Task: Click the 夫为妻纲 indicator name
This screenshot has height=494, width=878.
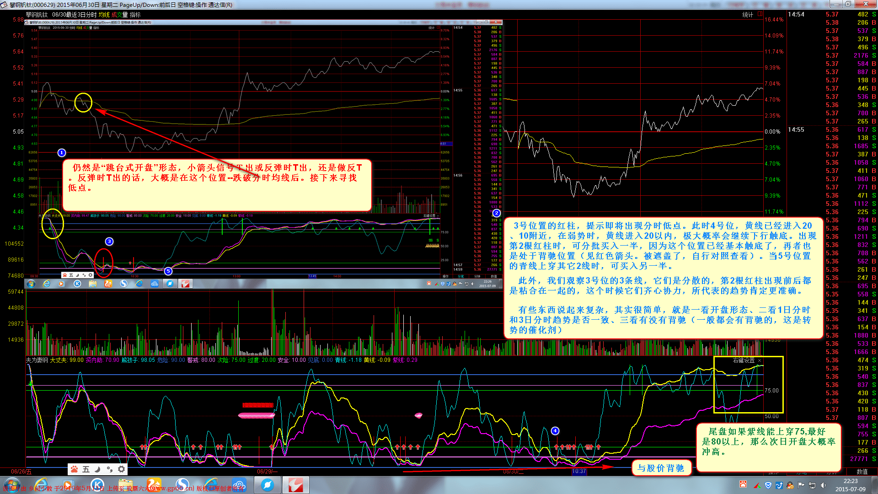Action: click(x=37, y=360)
